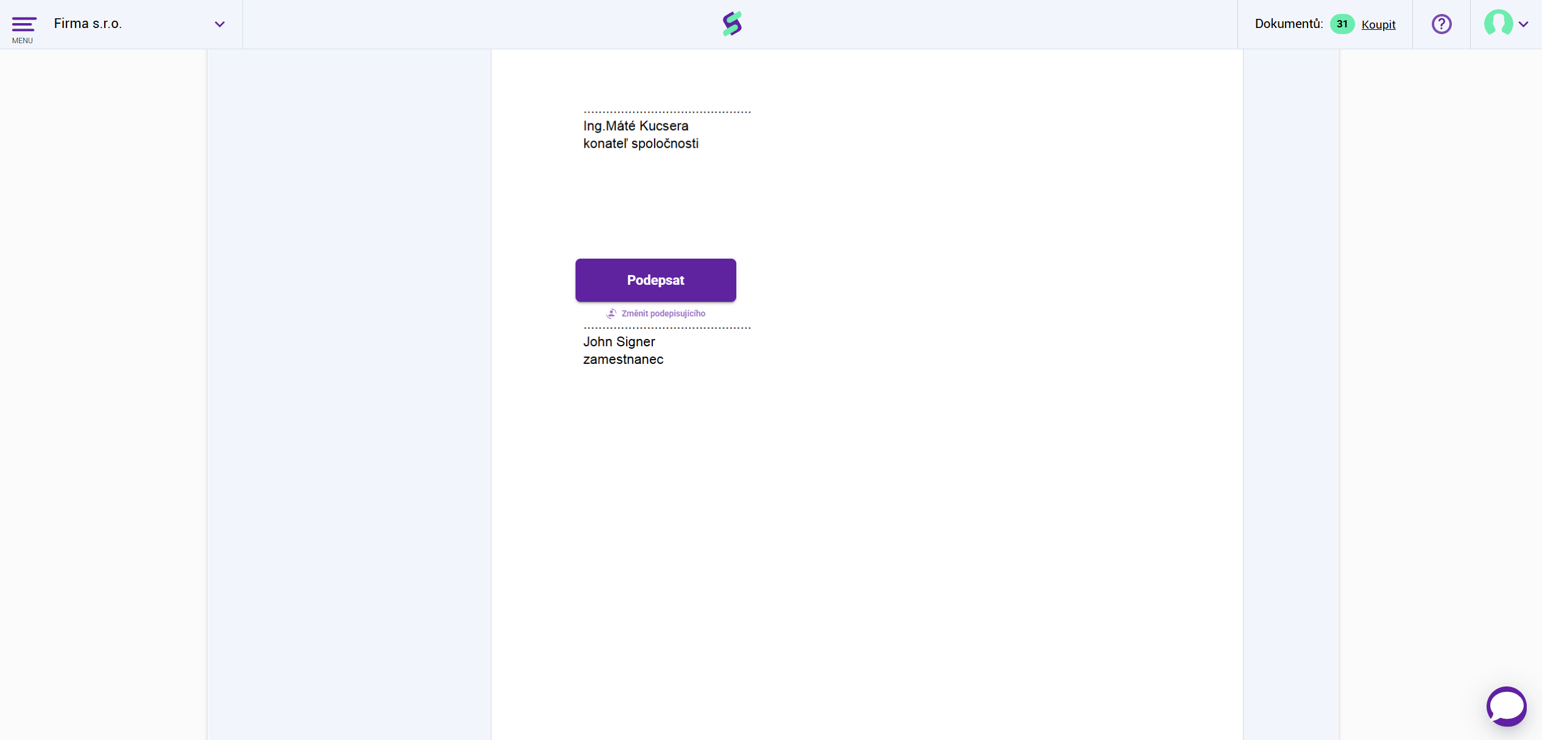Click the text zamestnanec
The height and width of the screenshot is (740, 1542).
click(623, 360)
